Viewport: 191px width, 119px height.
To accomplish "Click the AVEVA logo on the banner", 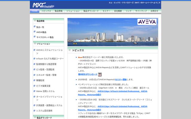I will point(147,22).
